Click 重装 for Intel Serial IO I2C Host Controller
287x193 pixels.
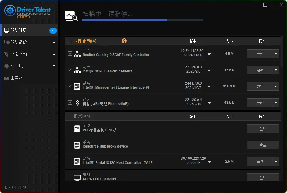[260, 162]
